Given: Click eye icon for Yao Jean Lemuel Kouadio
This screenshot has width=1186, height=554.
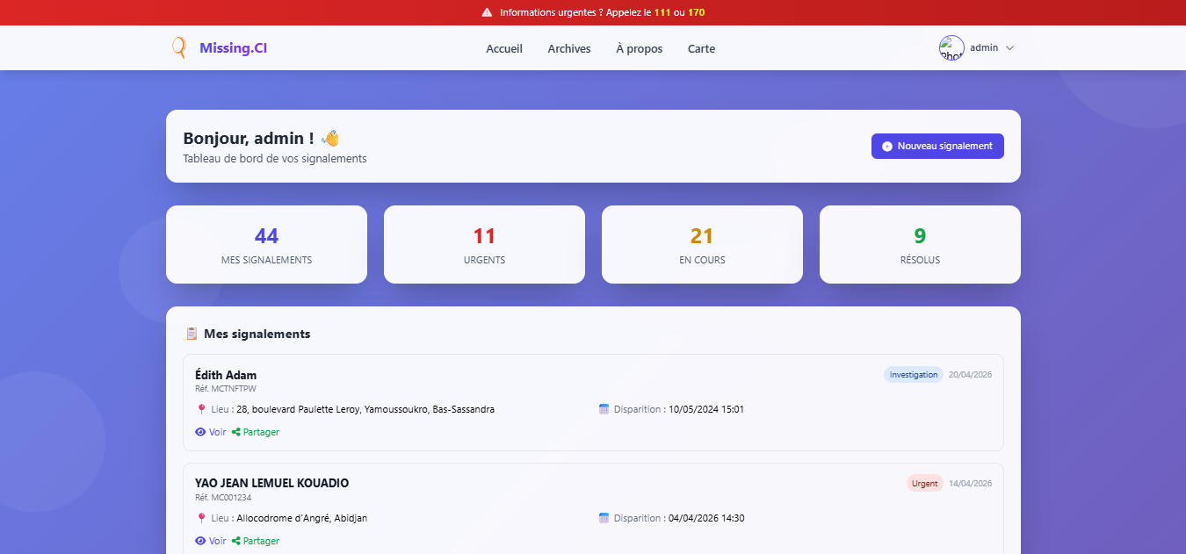Looking at the screenshot, I should 200,541.
